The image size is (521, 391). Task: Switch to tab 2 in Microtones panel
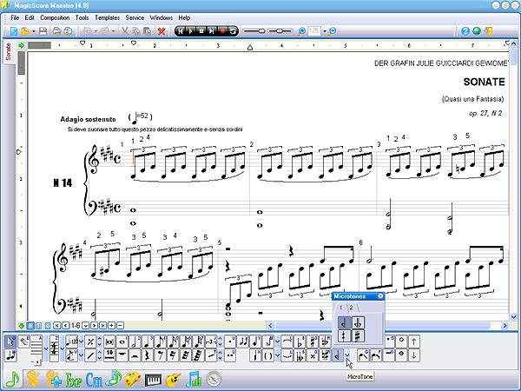(351, 308)
